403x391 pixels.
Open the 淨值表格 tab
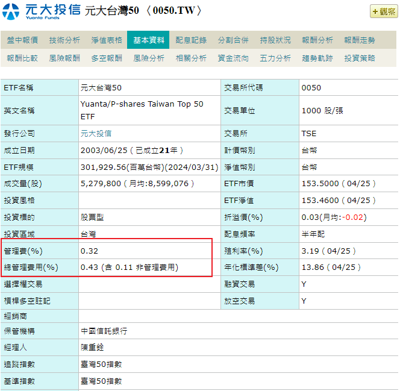tap(107, 40)
